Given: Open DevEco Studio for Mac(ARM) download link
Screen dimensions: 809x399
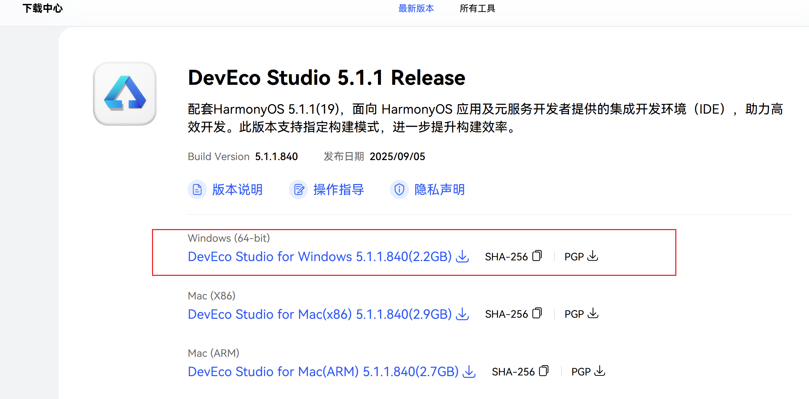Looking at the screenshot, I should 323,372.
